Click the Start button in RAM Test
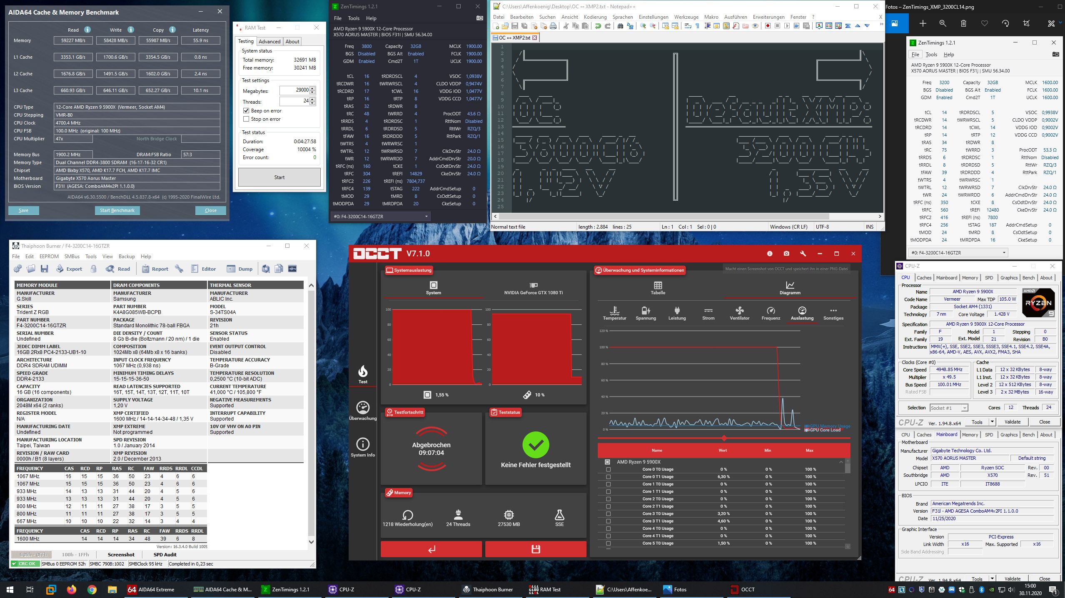This screenshot has height=598, width=1065. coord(279,177)
